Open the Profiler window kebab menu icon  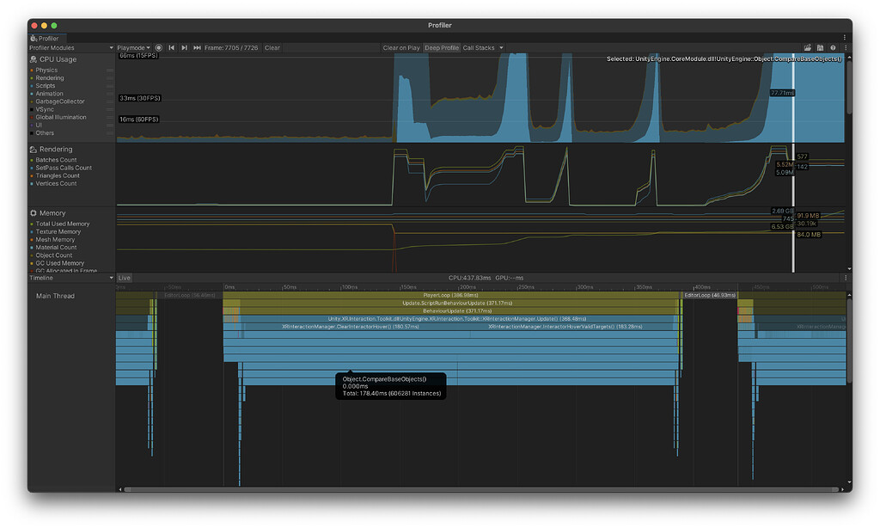[x=846, y=47]
